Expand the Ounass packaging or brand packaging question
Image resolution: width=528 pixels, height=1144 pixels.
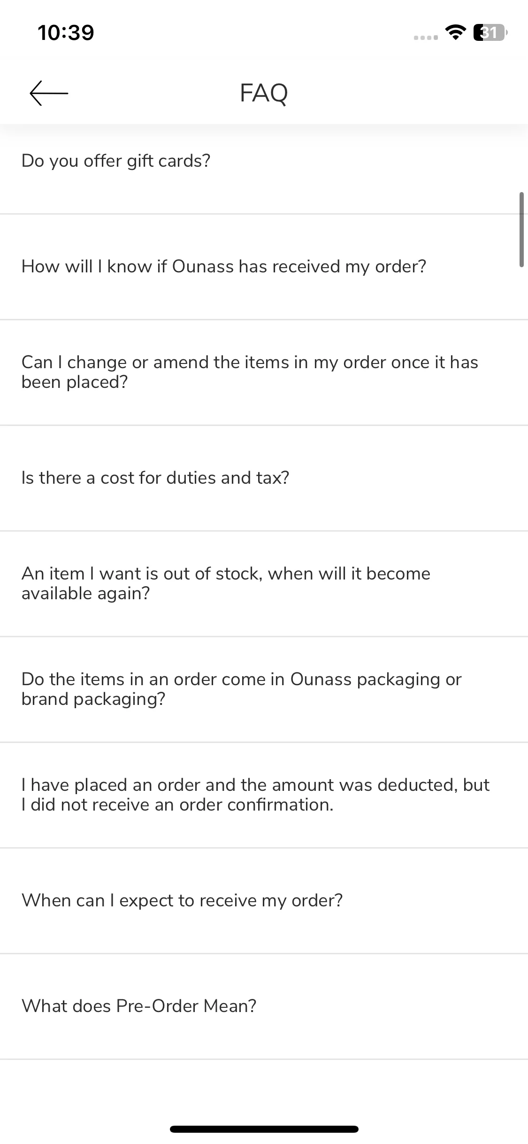[x=264, y=689]
